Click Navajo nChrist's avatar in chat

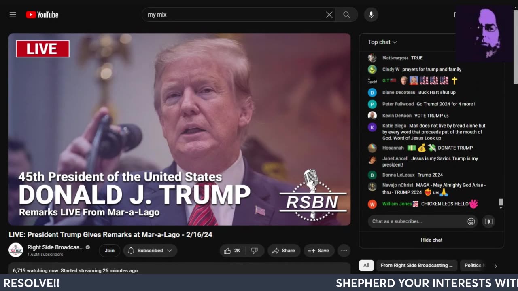click(372, 187)
